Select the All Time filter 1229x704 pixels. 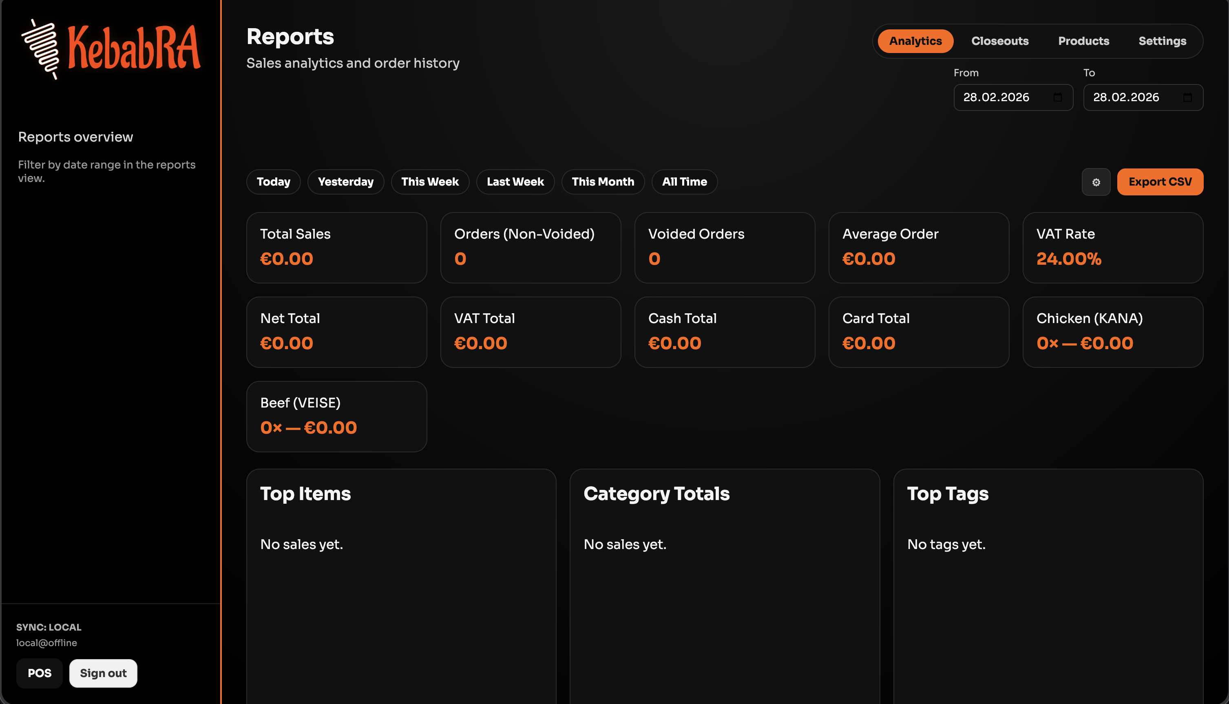tap(684, 182)
